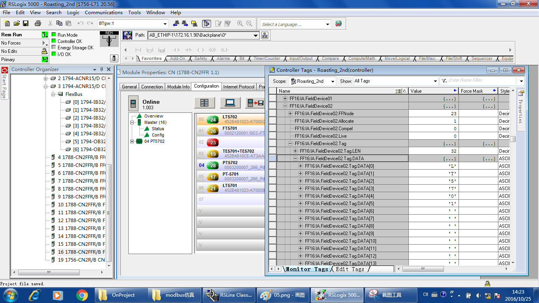
Task: Switch to the Edit Tags tab
Action: pyautogui.click(x=350, y=269)
